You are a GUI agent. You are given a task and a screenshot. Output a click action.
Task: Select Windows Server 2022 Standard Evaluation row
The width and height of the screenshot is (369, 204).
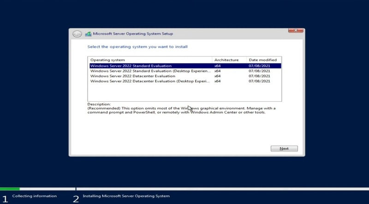click(x=185, y=66)
